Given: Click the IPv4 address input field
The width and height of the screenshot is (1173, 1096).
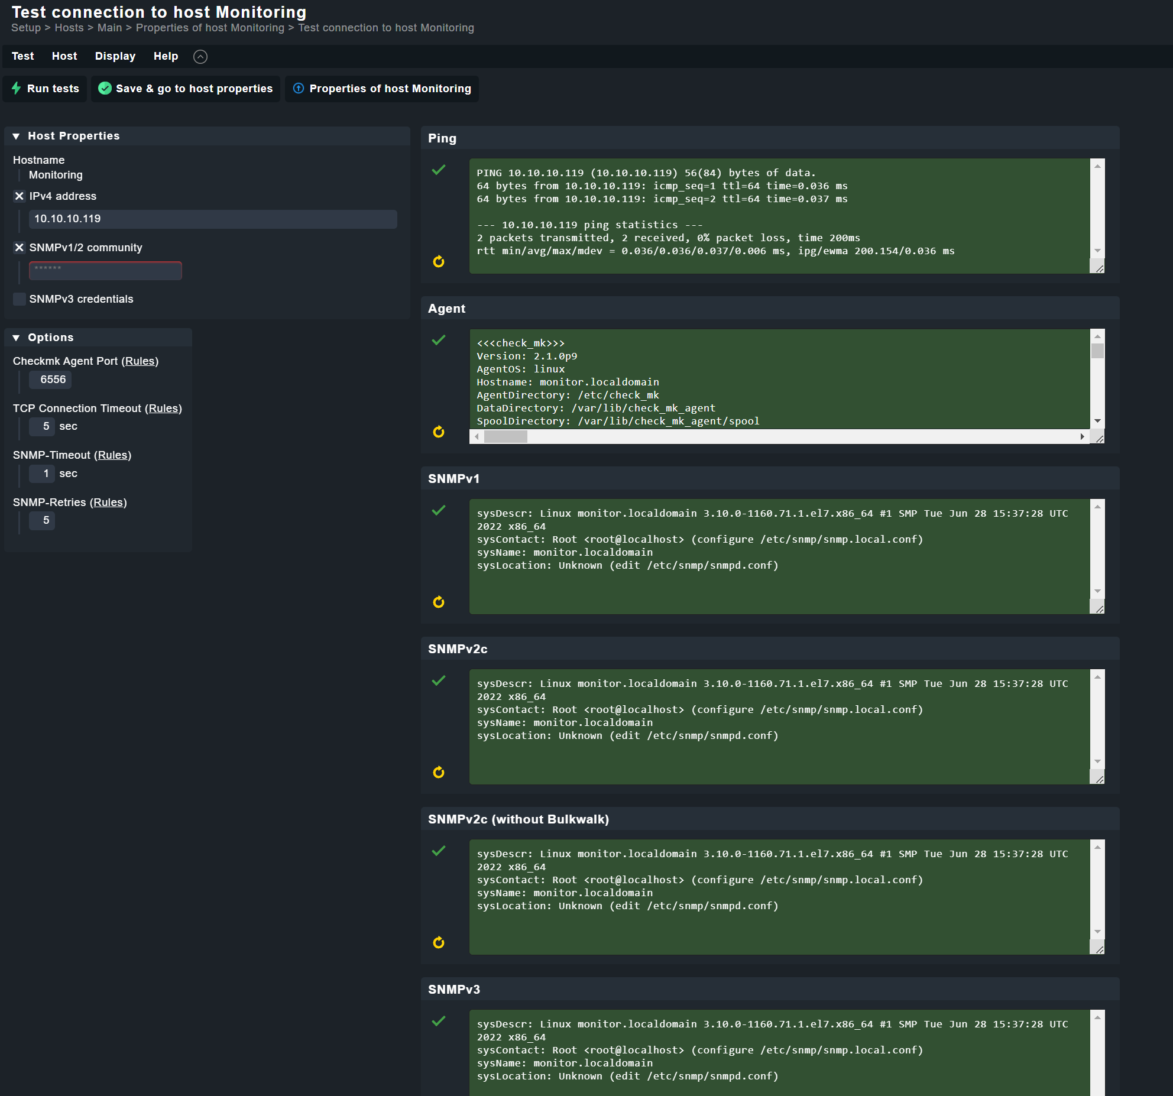Looking at the screenshot, I should pos(213,219).
